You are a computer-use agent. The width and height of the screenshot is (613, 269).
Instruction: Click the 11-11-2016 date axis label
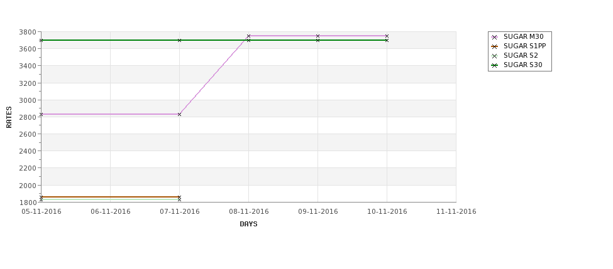click(456, 212)
